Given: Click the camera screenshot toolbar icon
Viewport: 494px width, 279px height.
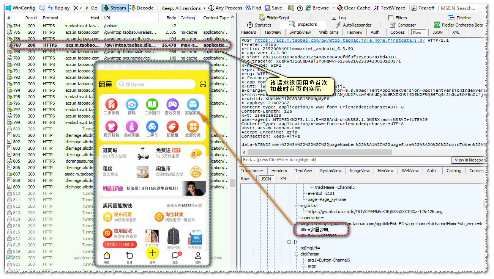Looking at the screenshot, I should 291,8.
